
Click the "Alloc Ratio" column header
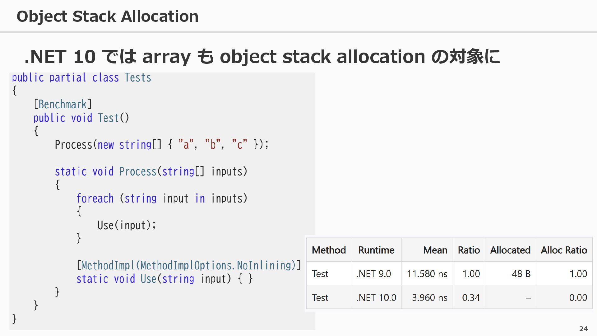click(564, 250)
